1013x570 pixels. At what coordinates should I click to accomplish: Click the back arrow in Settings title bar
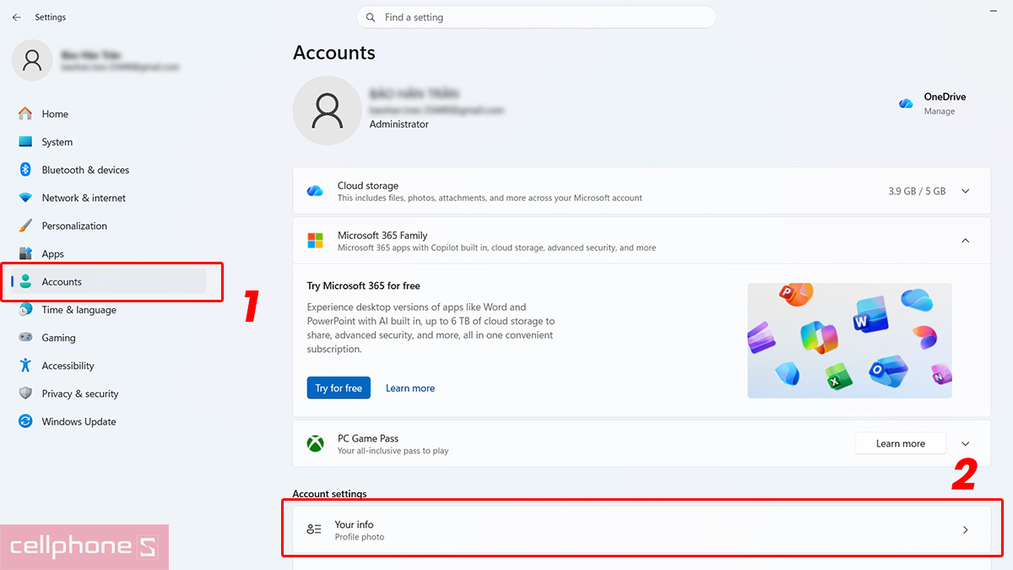coord(16,17)
